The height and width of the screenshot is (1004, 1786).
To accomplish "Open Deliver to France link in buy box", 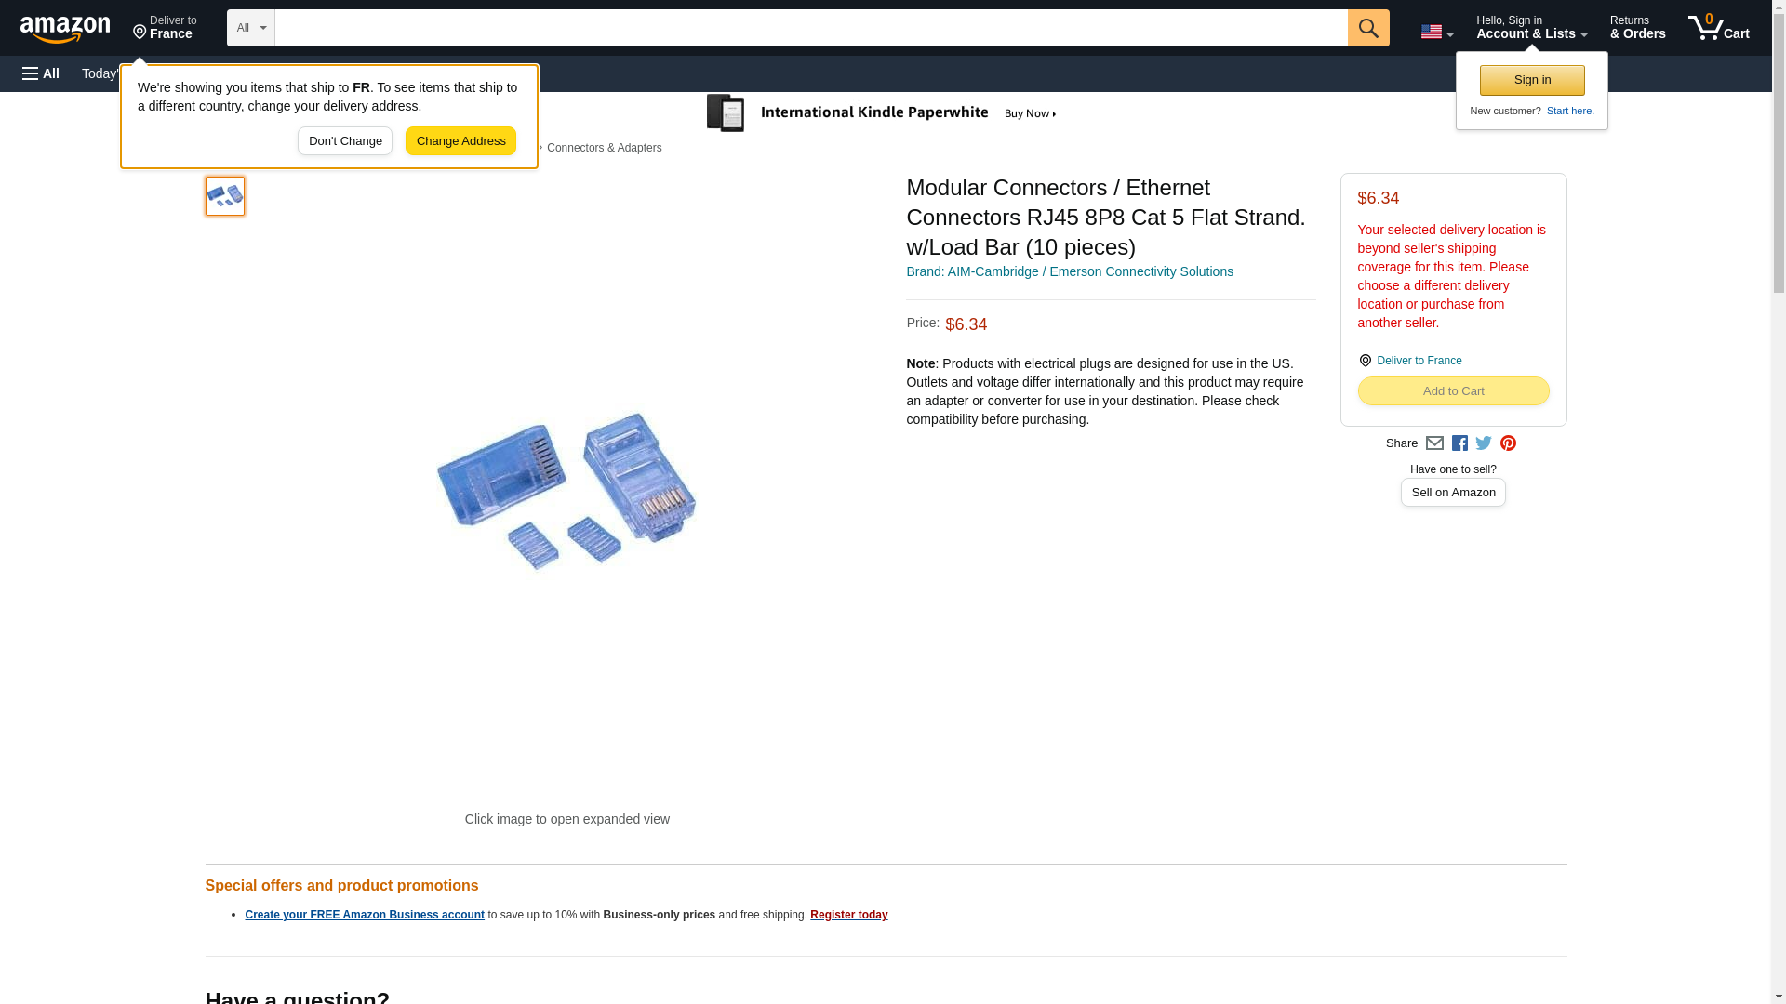I will click(x=1419, y=361).
